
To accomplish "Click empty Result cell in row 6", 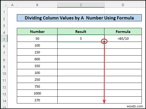I will pos(81,45).
